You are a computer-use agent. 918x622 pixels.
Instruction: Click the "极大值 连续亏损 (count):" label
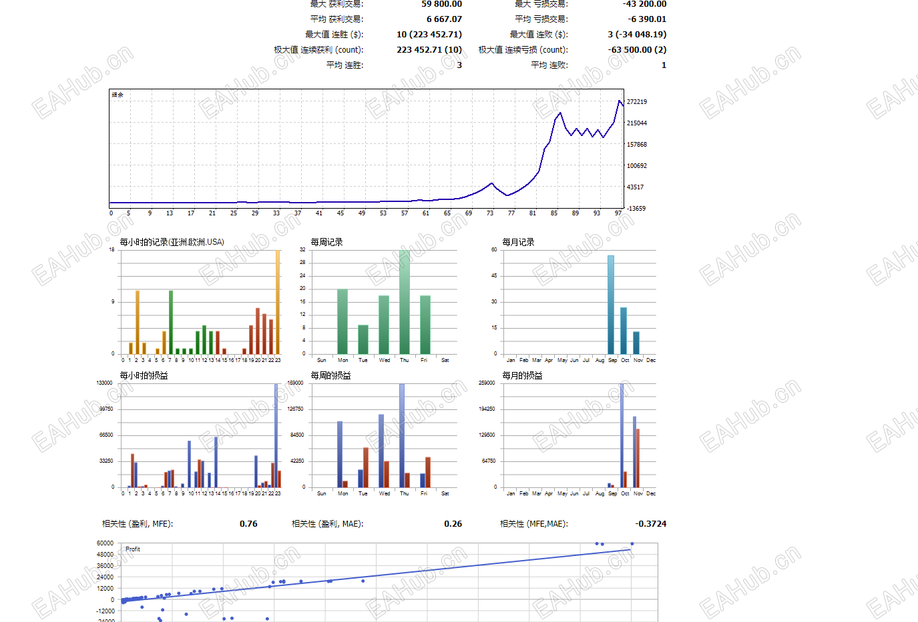point(523,50)
